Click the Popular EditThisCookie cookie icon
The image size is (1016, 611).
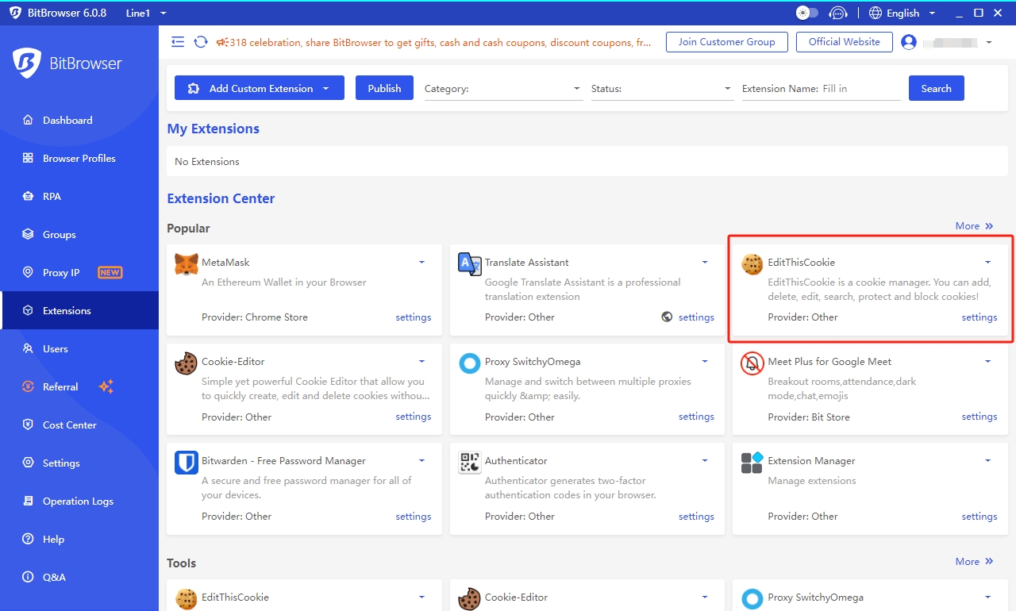752,264
